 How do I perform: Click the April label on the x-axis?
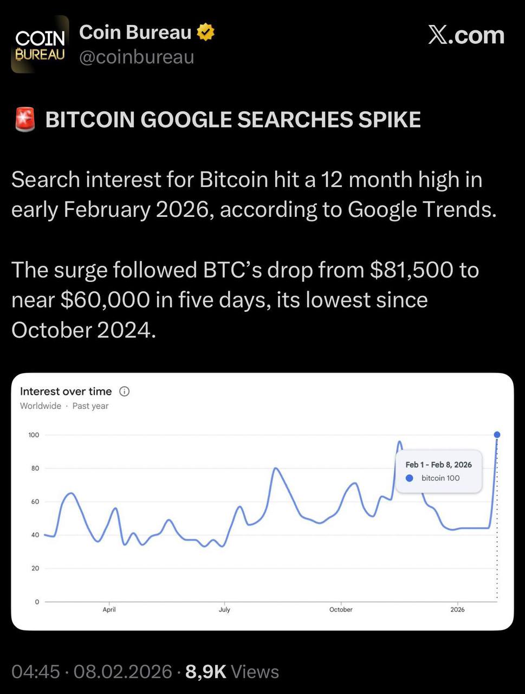tap(109, 609)
